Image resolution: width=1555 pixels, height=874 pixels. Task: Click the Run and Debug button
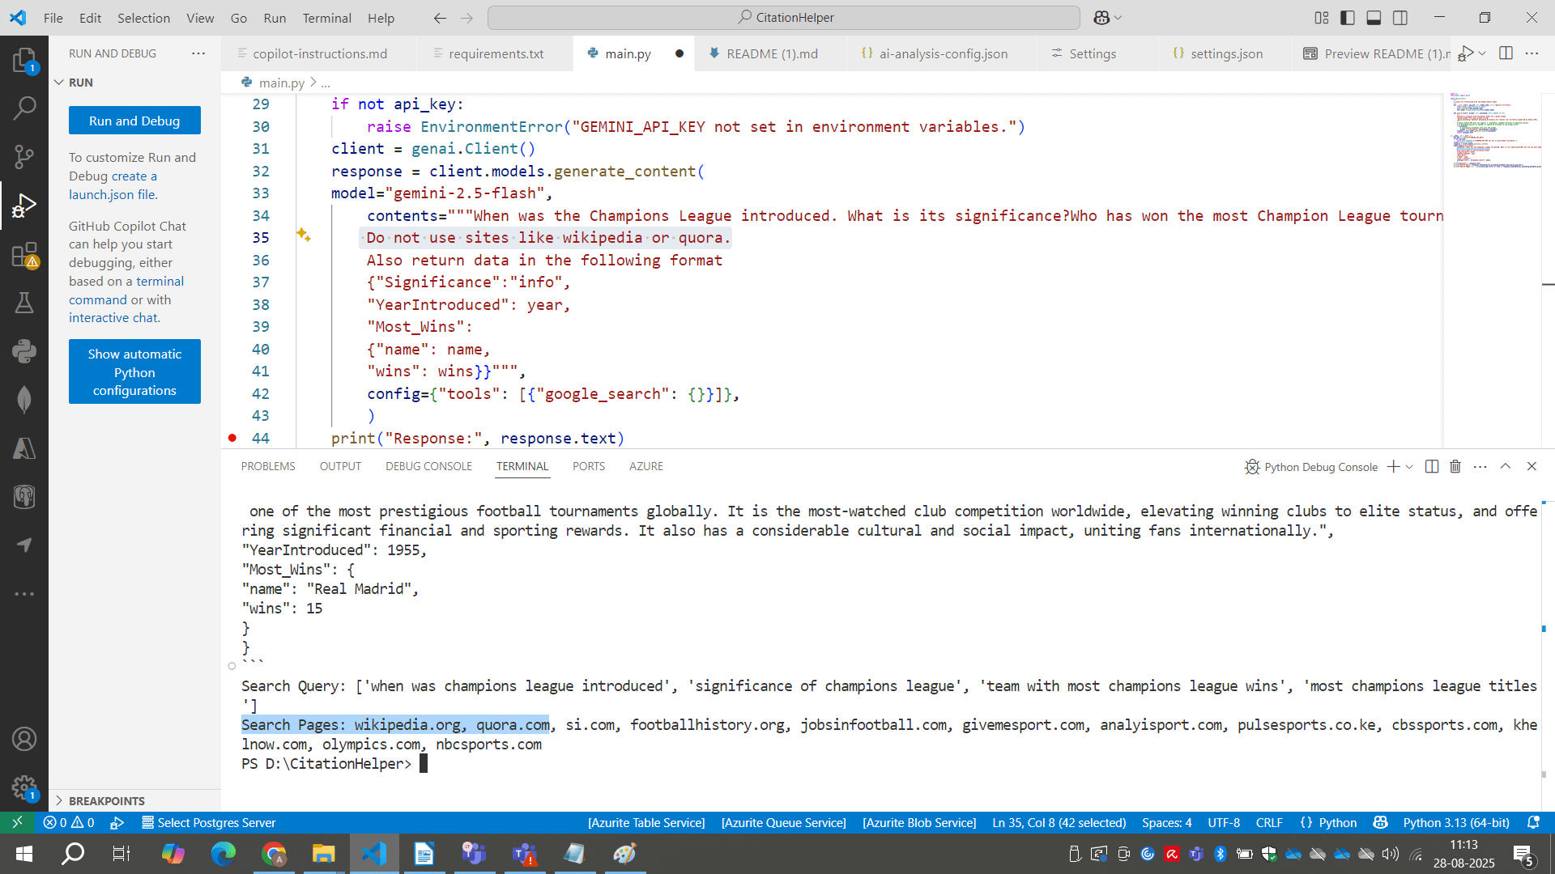(x=134, y=121)
